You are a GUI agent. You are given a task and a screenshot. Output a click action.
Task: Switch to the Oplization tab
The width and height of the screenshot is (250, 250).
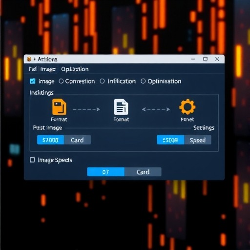tap(75, 69)
